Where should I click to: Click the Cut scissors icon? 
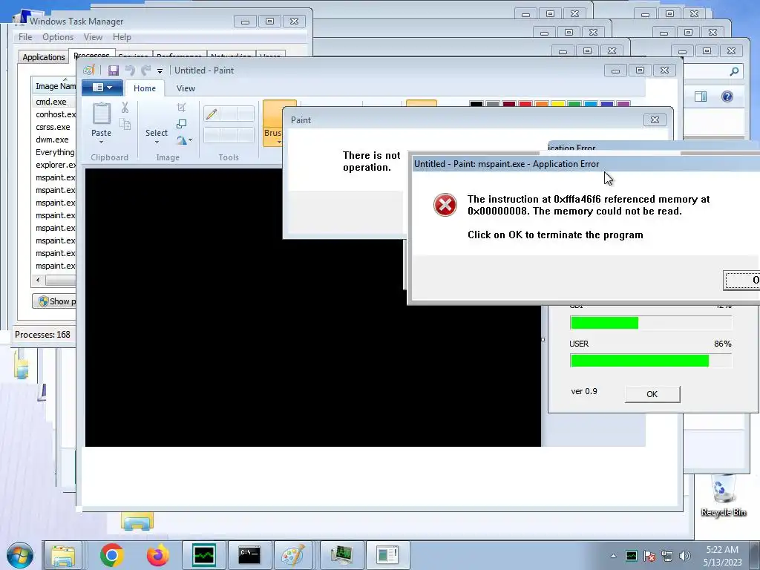[x=125, y=108]
